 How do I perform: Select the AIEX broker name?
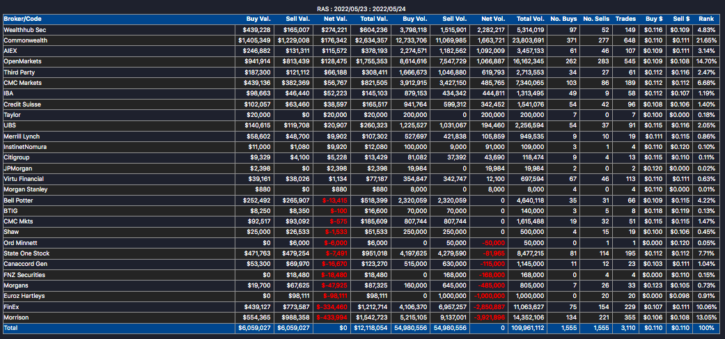click(10, 51)
